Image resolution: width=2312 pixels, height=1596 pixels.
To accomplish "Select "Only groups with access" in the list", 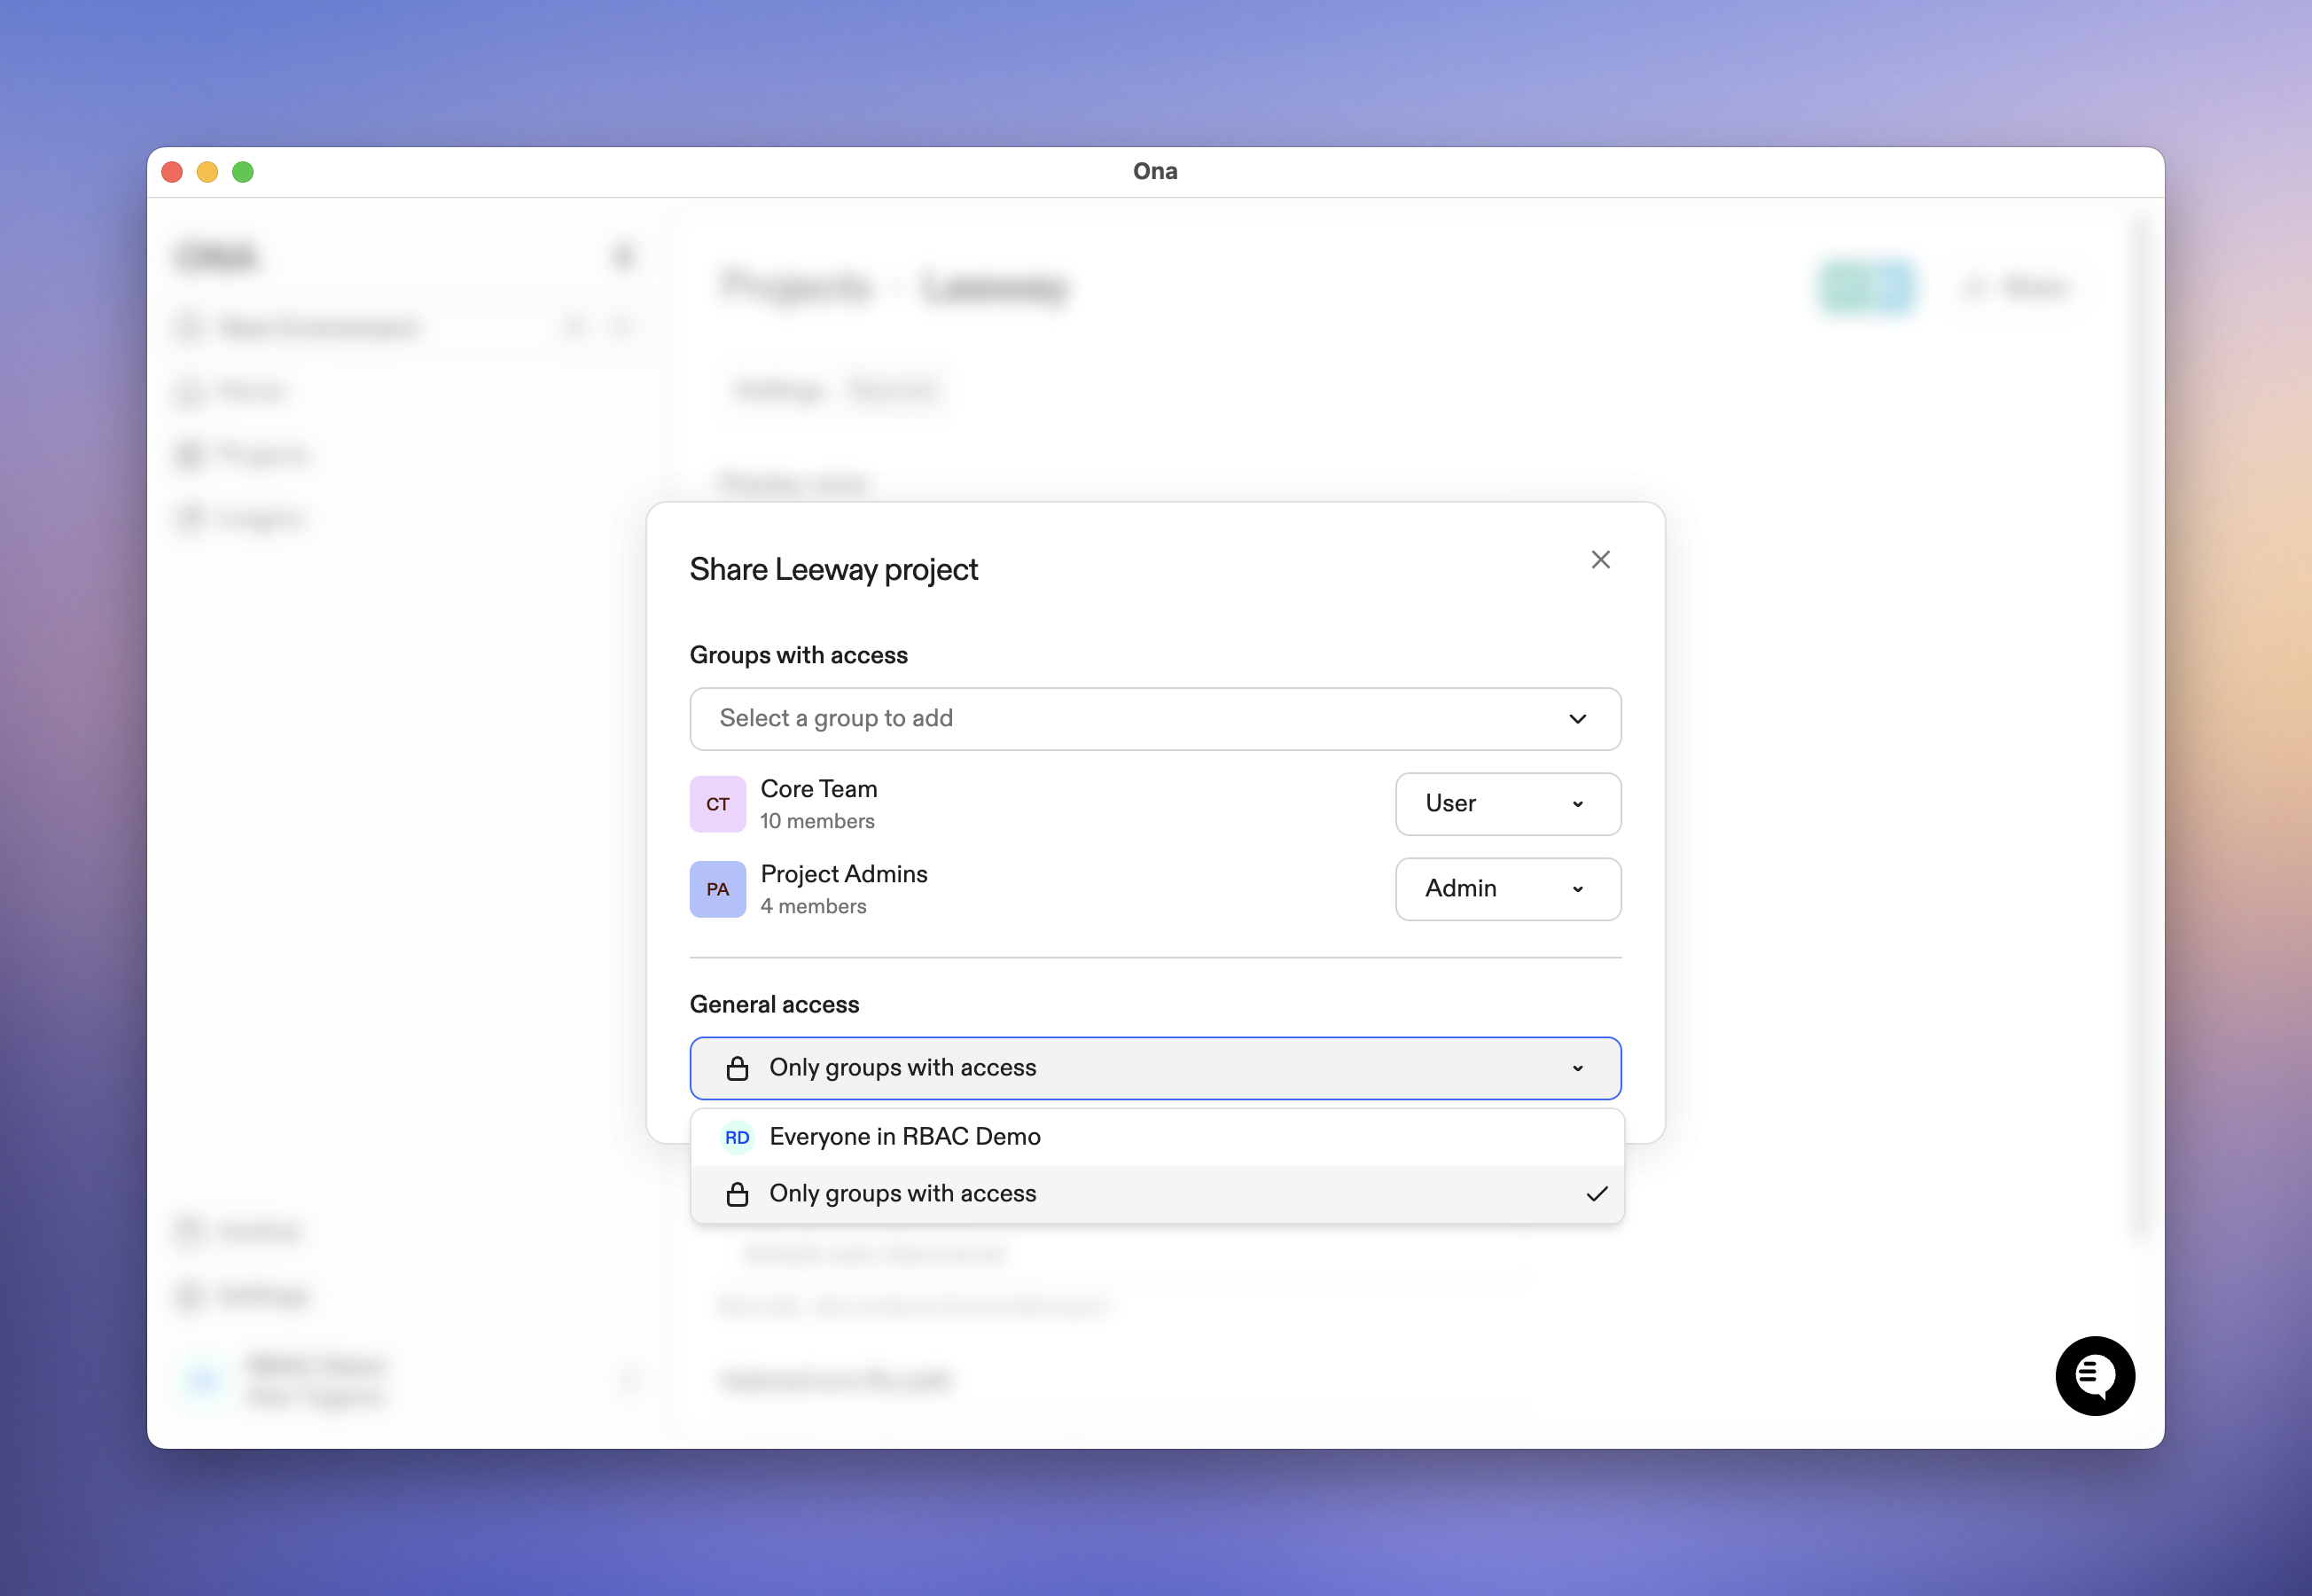I will (902, 1194).
